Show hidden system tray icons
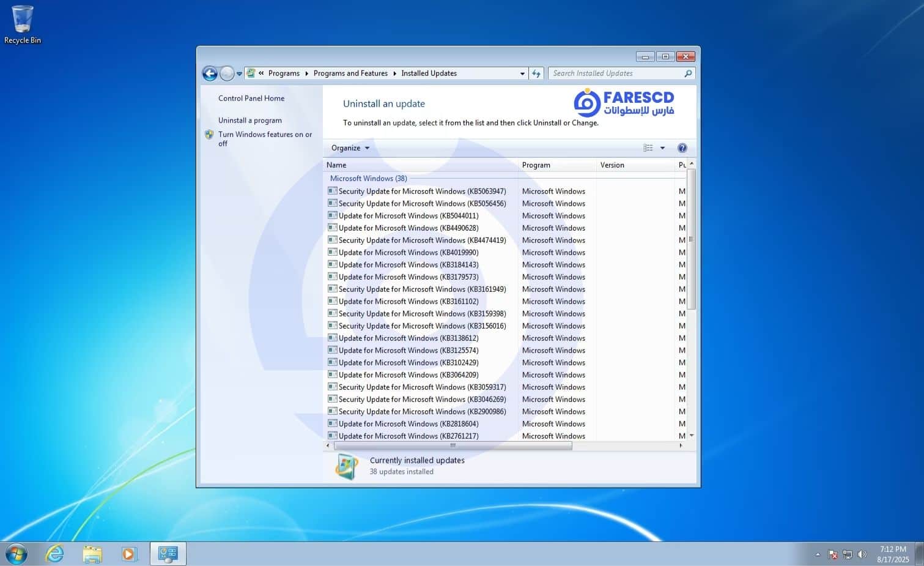Screen dimensions: 924x566 pyautogui.click(x=818, y=554)
